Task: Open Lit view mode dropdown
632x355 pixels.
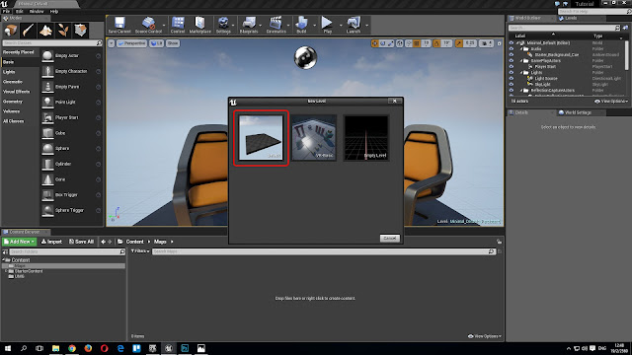Action: pos(156,43)
